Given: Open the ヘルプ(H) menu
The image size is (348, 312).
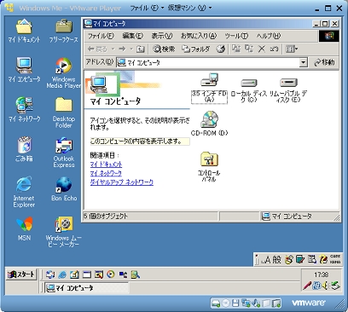Looking at the screenshot, I should [x=269, y=36].
